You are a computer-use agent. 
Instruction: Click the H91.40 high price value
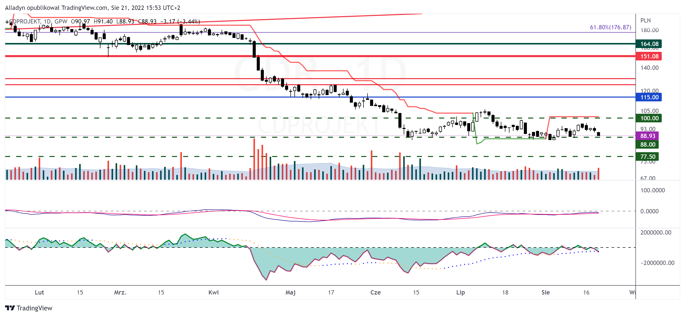103,21
